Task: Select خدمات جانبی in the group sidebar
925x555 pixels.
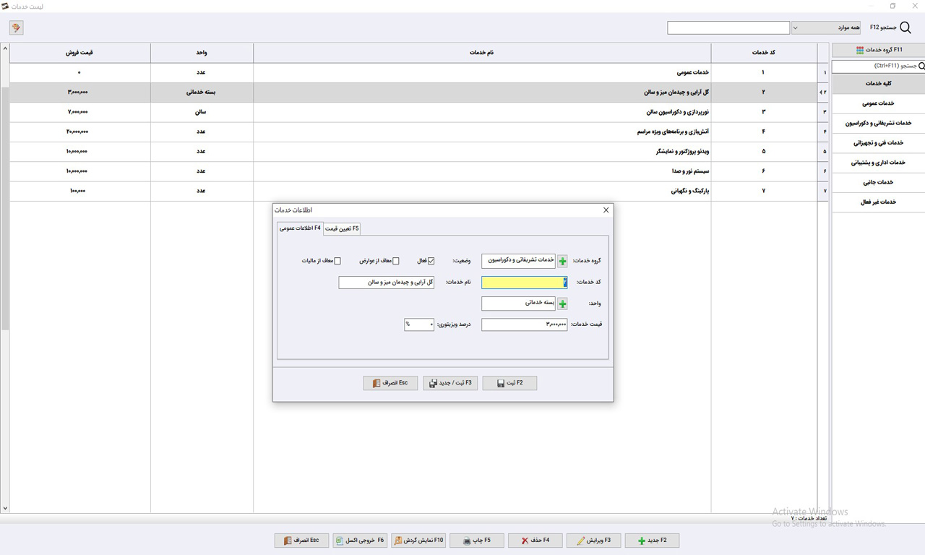Action: tap(878, 182)
